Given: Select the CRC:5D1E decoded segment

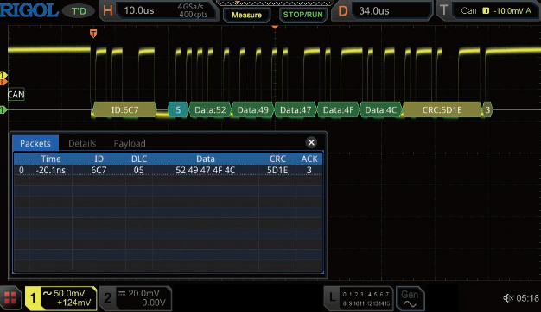Looking at the screenshot, I should (442, 110).
